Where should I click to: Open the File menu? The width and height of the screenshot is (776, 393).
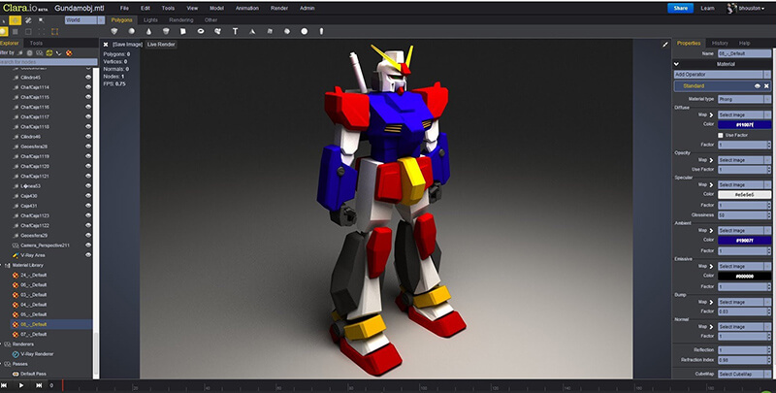point(125,9)
